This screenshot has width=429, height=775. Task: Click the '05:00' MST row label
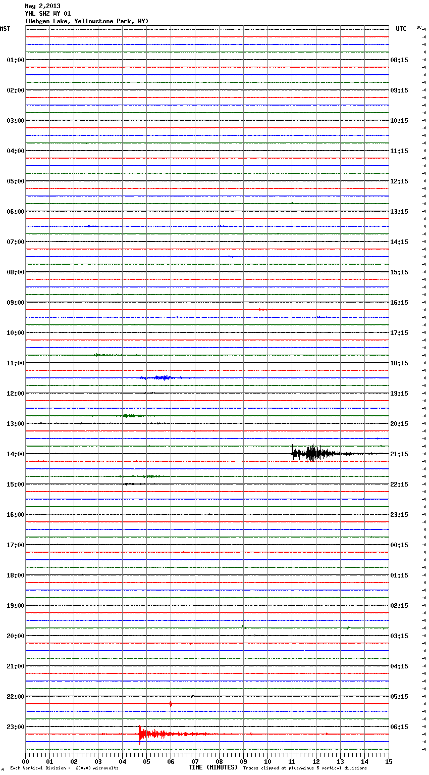(16, 181)
